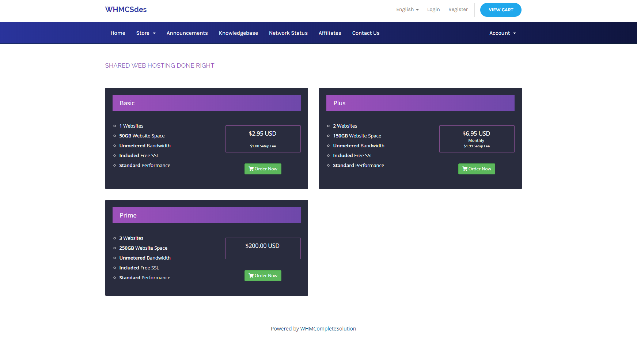Click '2 Websites' feature text

coord(345,126)
